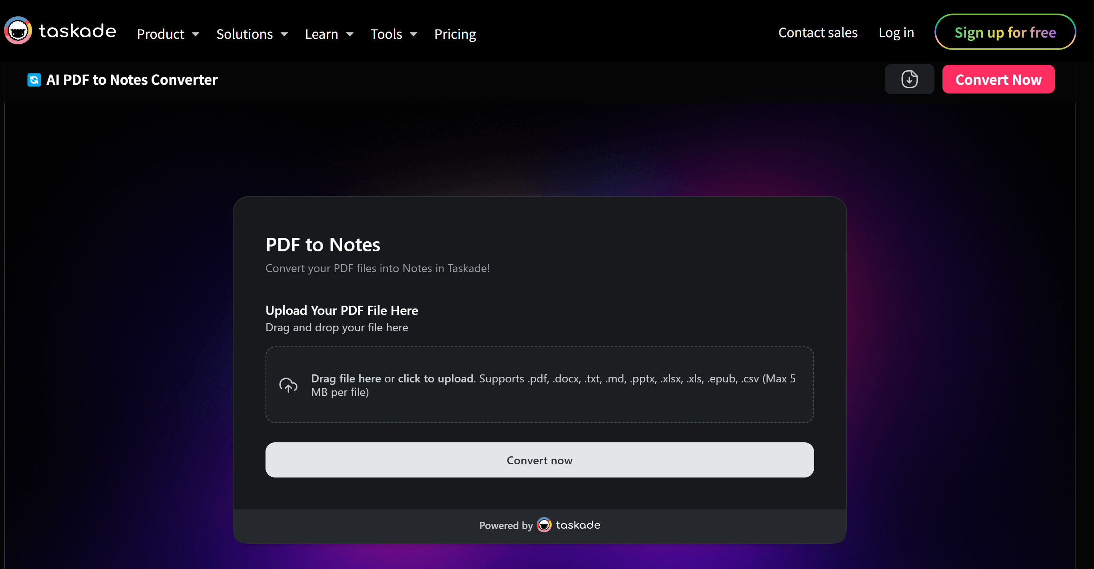The width and height of the screenshot is (1094, 569).
Task: Click the file download icon near Convert Now
Action: (909, 79)
